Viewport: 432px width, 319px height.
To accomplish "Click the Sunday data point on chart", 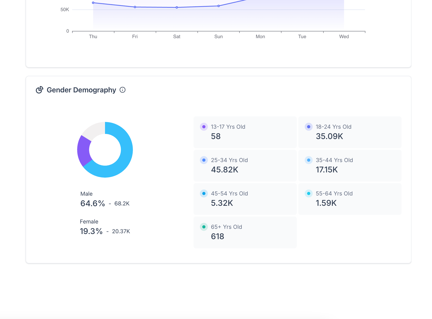I will pyautogui.click(x=219, y=6).
